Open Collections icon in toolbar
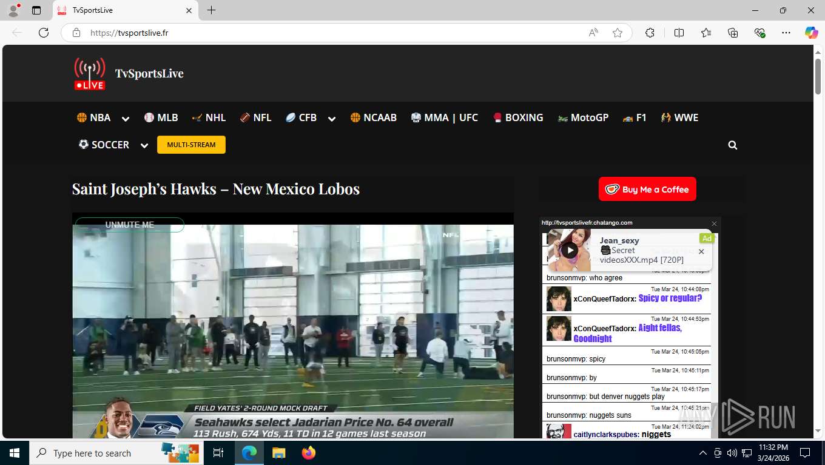The image size is (825, 465). [733, 33]
